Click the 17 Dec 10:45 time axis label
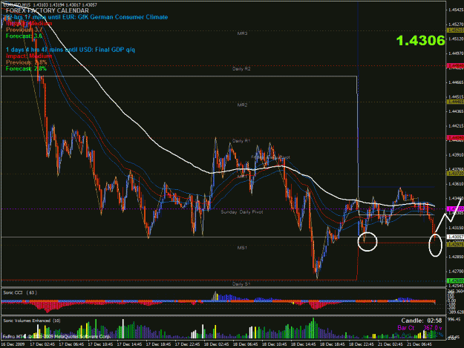 (100, 344)
